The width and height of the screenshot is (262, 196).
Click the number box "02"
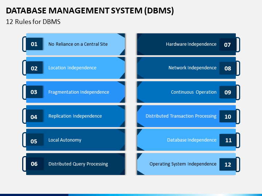34,68
